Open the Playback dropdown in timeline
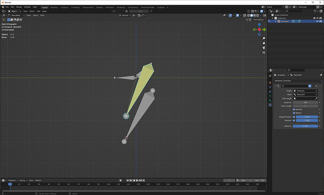Image resolution: width=324 pixels, height=195 pixels. (x=13, y=180)
